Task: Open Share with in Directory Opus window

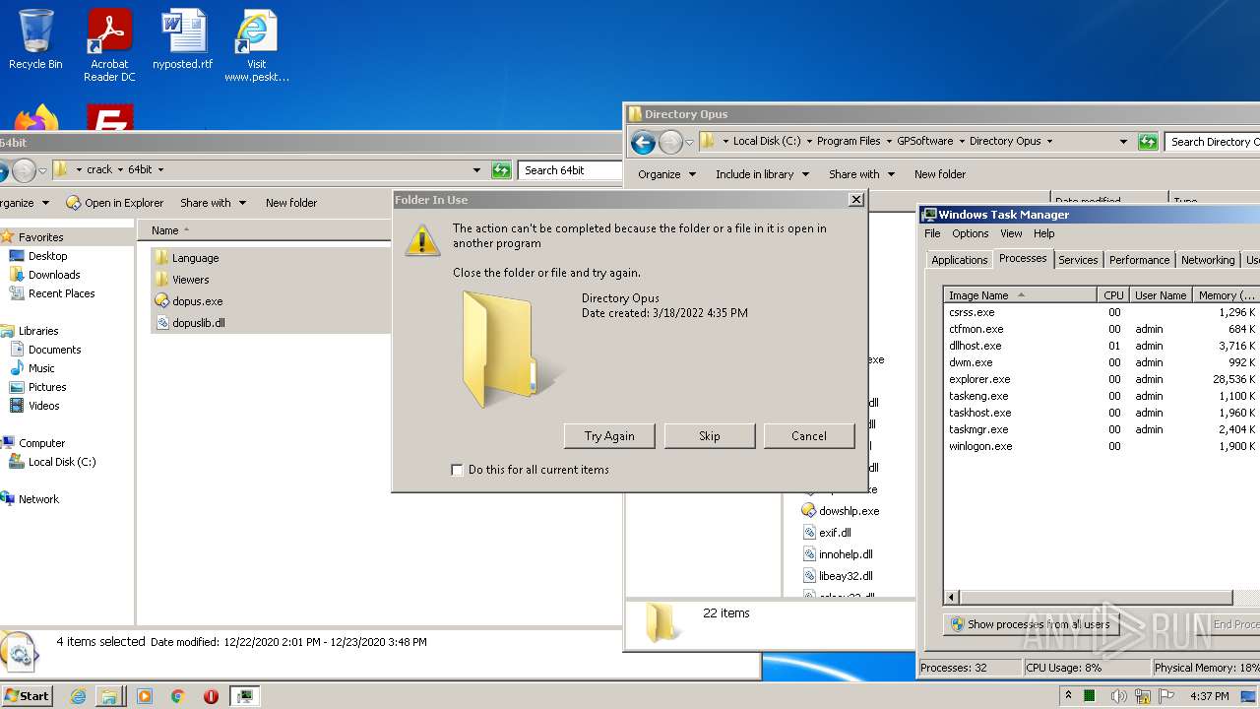Action: [861, 174]
